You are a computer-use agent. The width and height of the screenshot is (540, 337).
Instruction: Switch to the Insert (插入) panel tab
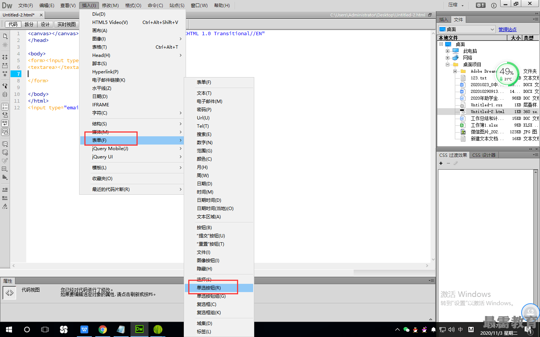pyautogui.click(x=444, y=19)
